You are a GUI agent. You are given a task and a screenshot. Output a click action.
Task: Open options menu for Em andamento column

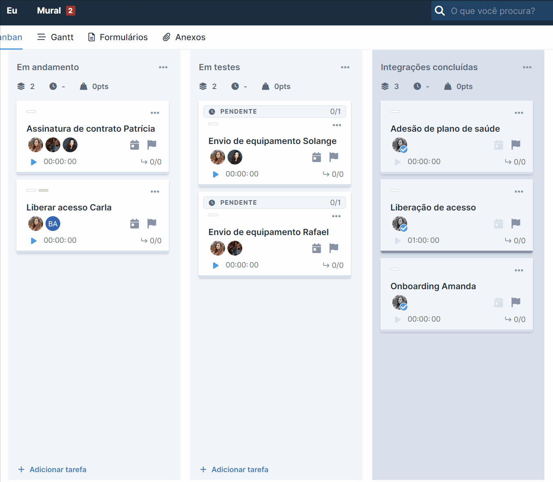163,67
